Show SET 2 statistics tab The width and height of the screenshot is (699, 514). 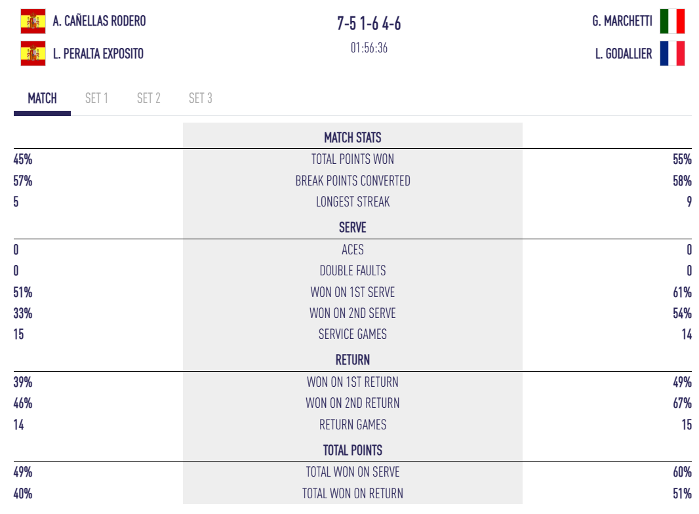(x=149, y=98)
